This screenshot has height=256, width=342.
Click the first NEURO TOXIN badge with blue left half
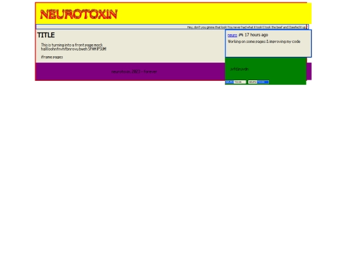click(236, 82)
